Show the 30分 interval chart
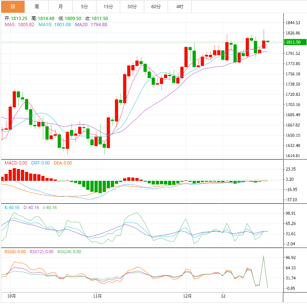The image size is (307, 304). [132, 7]
